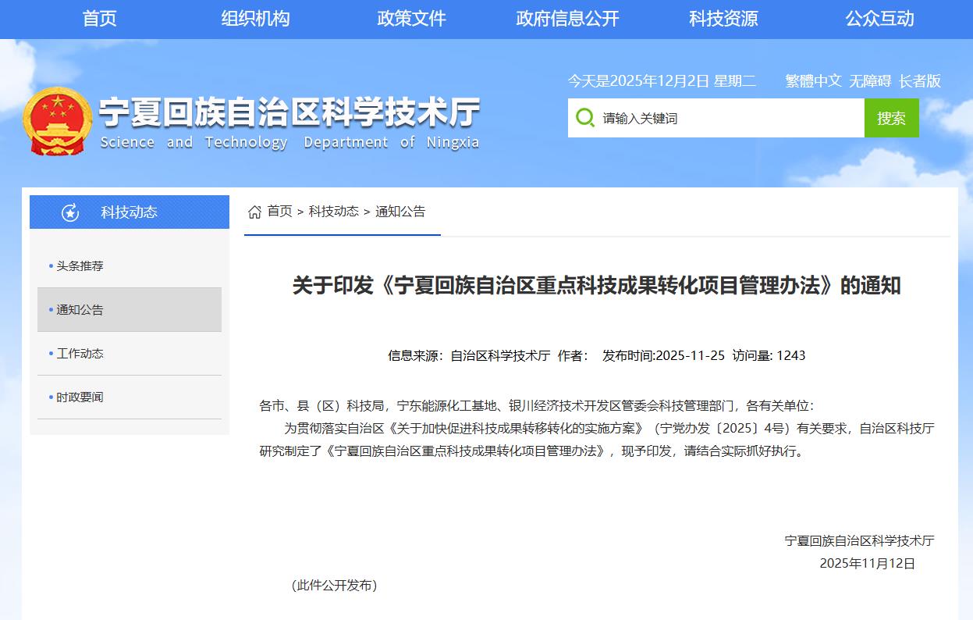
Task: Switch to 长者版 elder mode
Action: [920, 80]
